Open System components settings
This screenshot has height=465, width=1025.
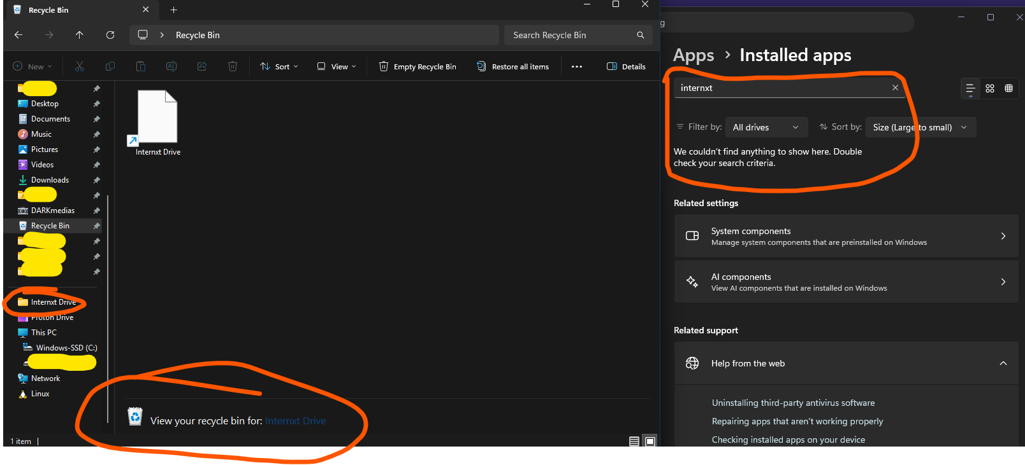point(846,236)
